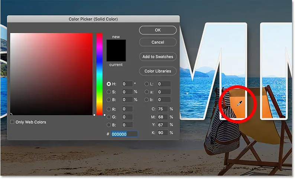Click Add to Swatches button
295x179 pixels.
[158, 57]
